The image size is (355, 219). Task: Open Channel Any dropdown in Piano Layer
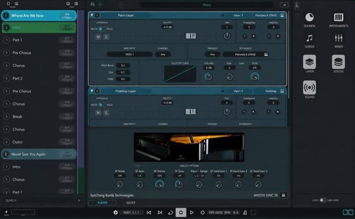click(163, 54)
